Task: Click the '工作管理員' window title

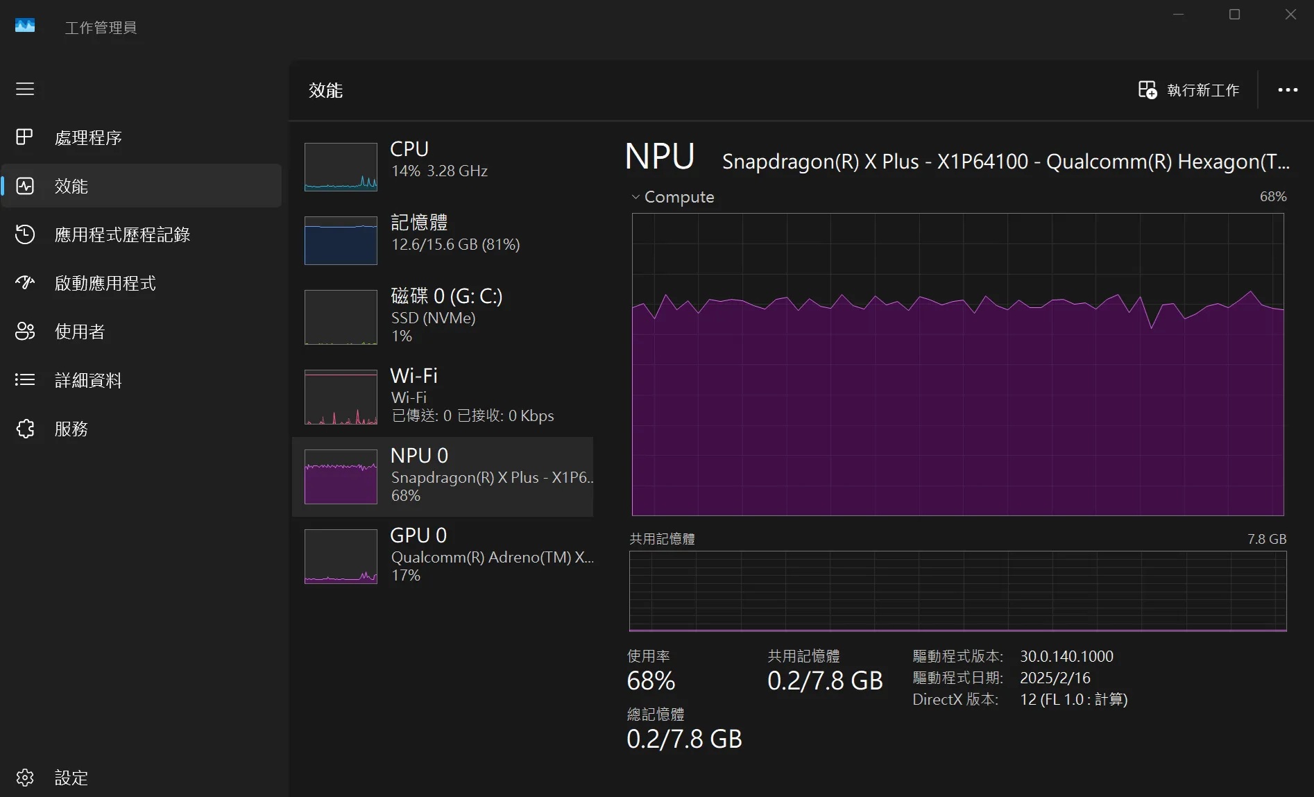Action: tap(101, 28)
